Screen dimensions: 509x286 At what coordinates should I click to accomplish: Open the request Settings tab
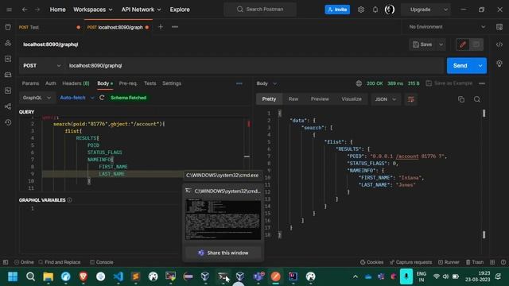tap(172, 83)
